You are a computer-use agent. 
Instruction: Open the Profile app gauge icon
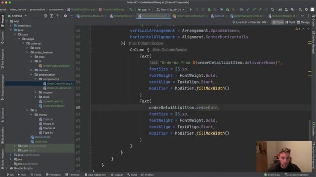221,9
